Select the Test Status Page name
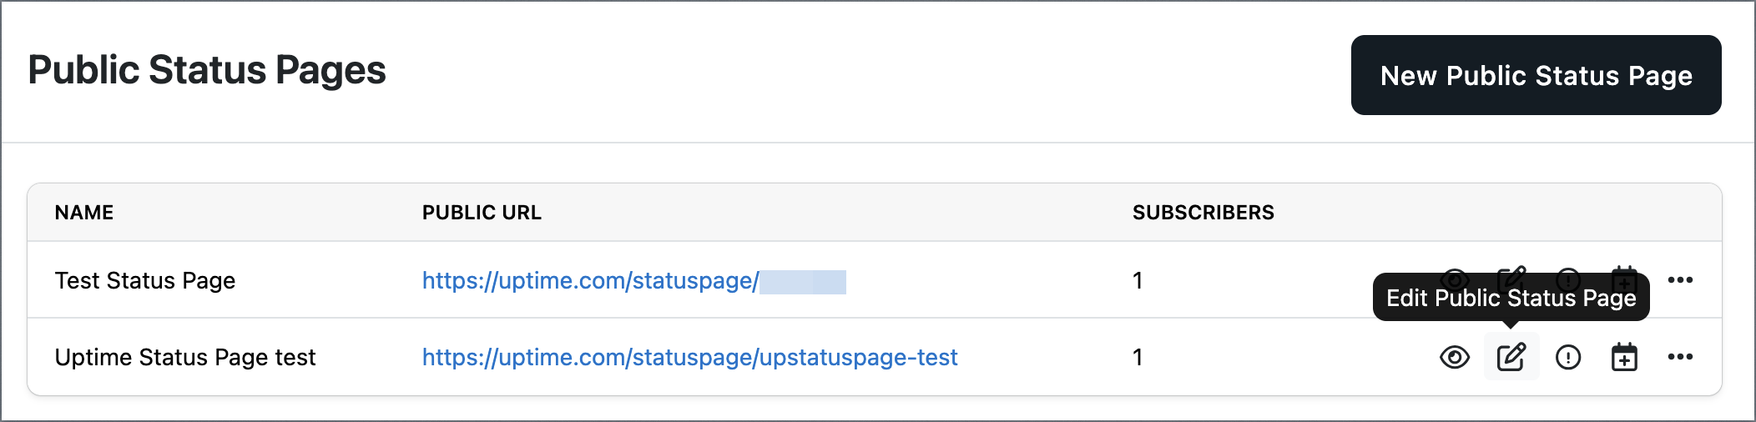The height and width of the screenshot is (422, 1756). [145, 281]
